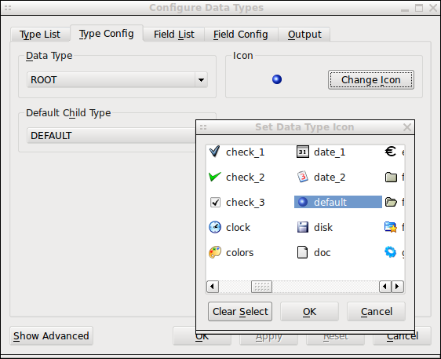Choose the colors palette icon
Screen dimensions: 441x359
pyautogui.click(x=215, y=252)
